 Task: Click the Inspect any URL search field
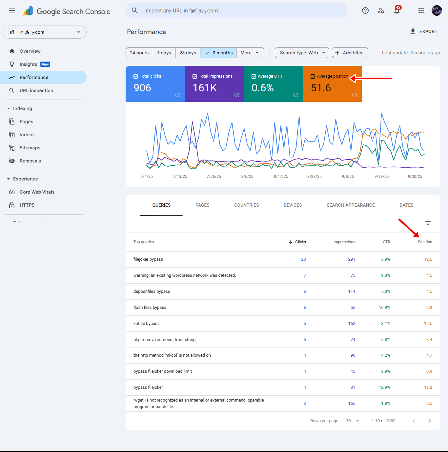(x=236, y=11)
